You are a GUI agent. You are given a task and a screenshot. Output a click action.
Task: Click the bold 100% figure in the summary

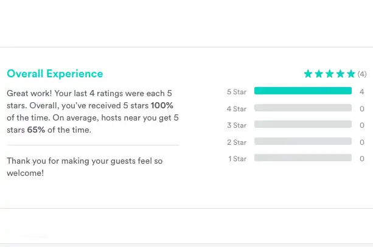[162, 105]
